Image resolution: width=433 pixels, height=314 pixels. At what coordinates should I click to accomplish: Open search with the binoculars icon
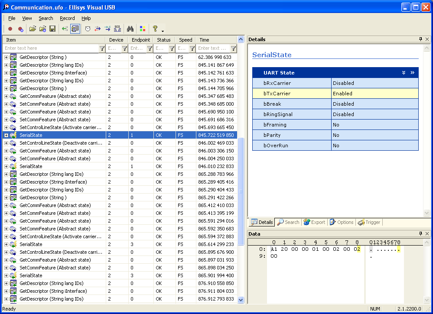(130, 29)
